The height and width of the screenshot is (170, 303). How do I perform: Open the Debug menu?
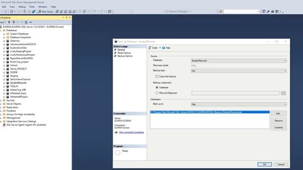(22, 7)
